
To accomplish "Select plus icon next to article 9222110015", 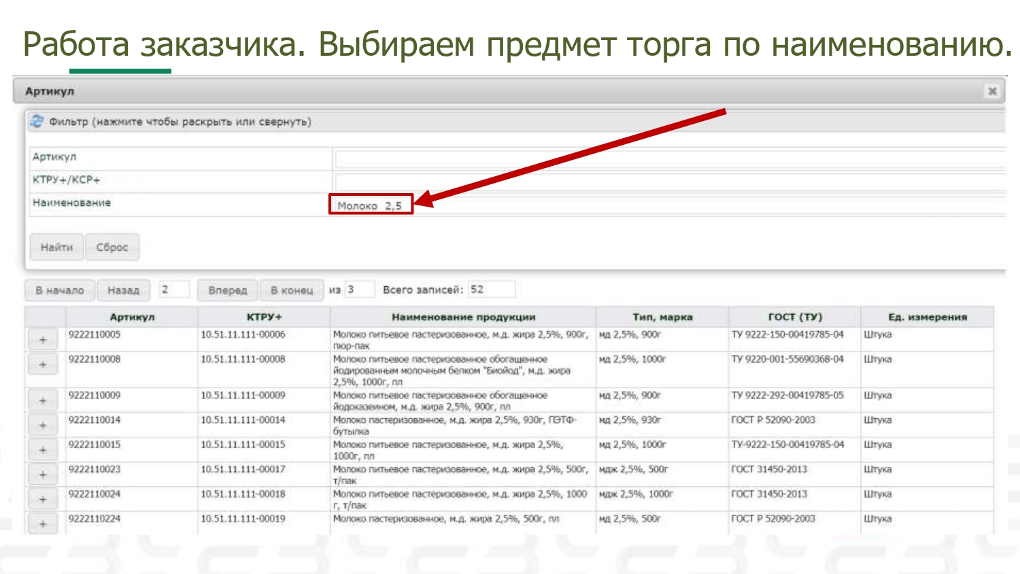I will [43, 450].
